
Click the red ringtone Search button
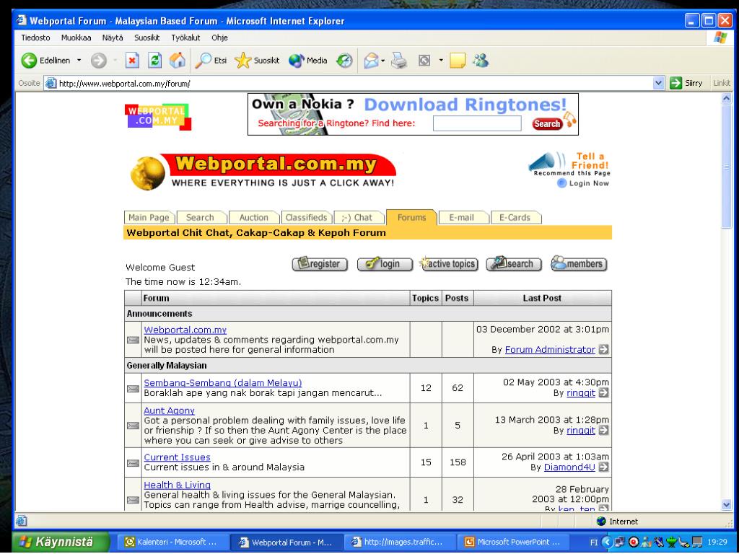pyautogui.click(x=547, y=124)
